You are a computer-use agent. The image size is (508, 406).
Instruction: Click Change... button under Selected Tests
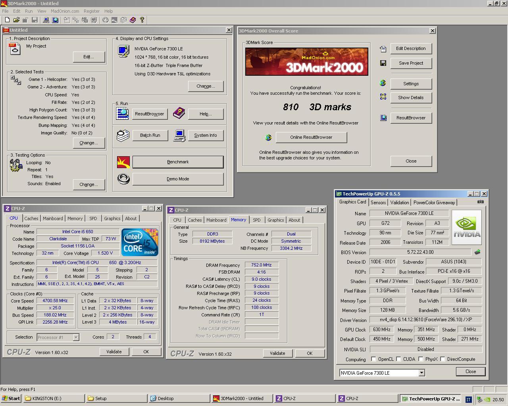[89, 143]
